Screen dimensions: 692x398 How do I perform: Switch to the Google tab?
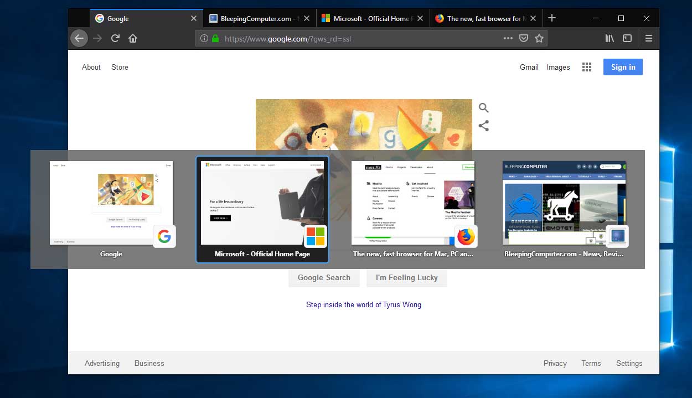146,18
